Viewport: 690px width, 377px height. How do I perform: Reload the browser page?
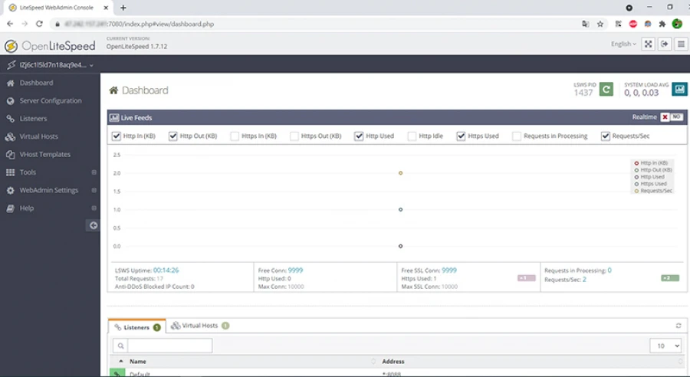pyautogui.click(x=39, y=25)
